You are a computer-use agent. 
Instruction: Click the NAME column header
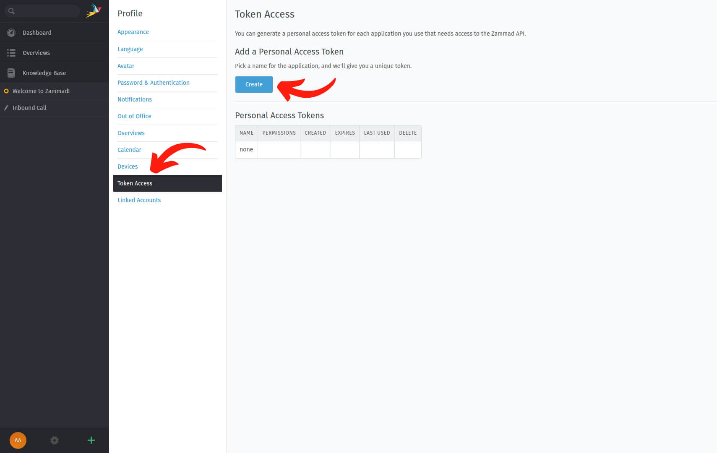tap(246, 133)
